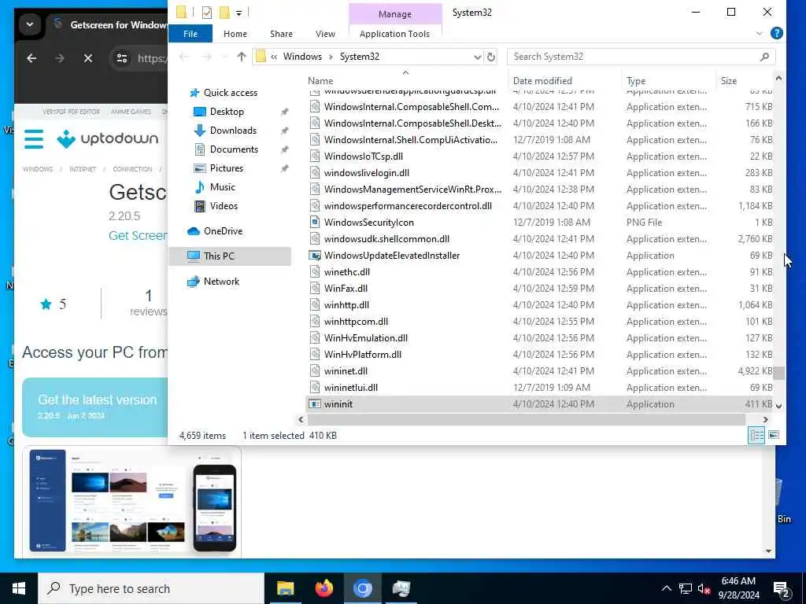
Task: Click the Properties quick access toolbar icon
Action: point(207,13)
